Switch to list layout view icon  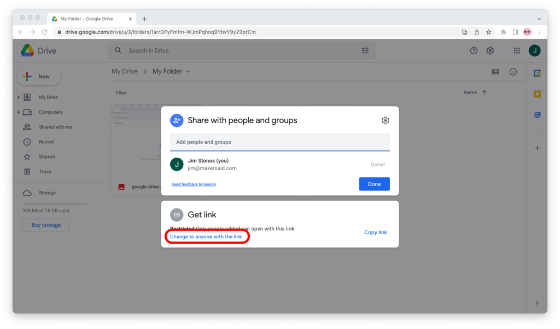[495, 72]
